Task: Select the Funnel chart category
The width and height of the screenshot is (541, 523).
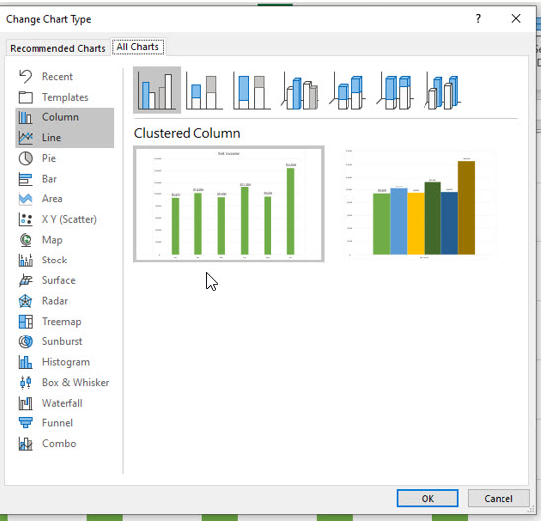Action: pos(64,423)
